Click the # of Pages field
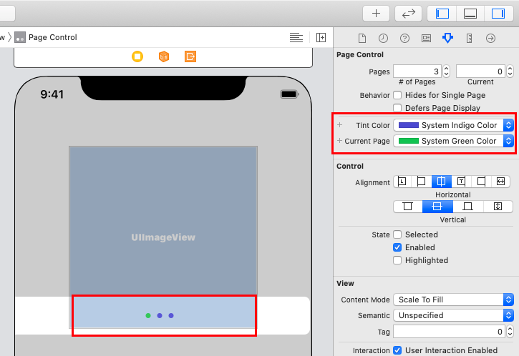The image size is (519, 356). (417, 71)
